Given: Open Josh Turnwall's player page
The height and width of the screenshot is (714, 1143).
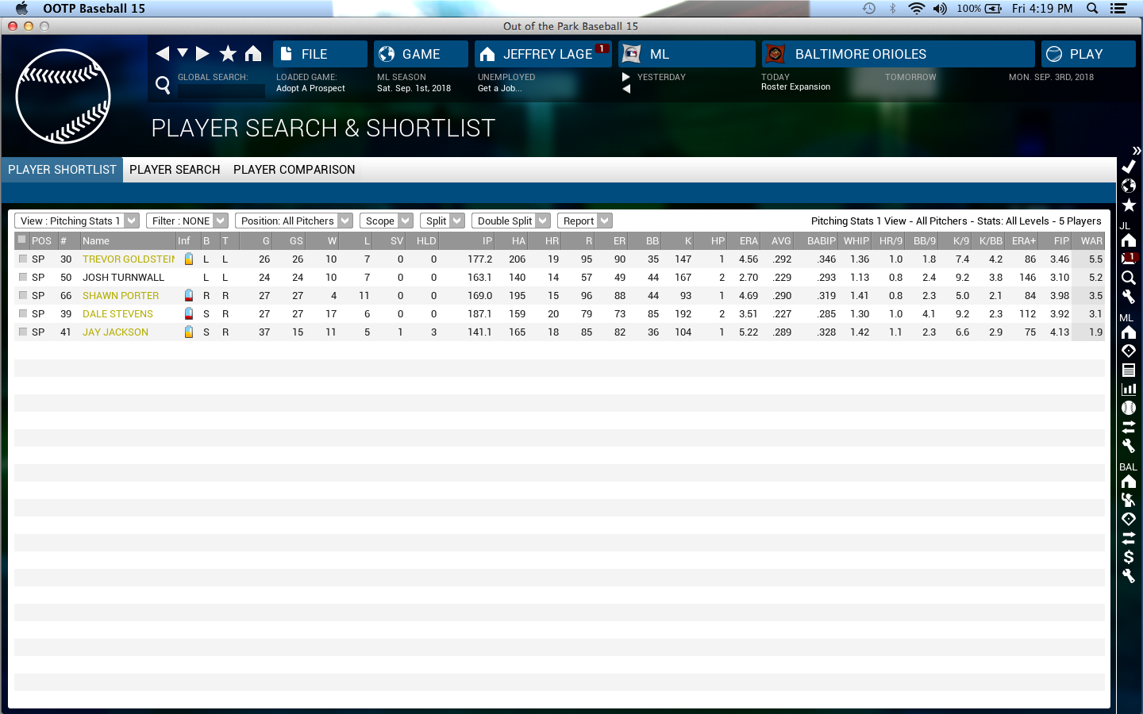Looking at the screenshot, I should [x=123, y=277].
